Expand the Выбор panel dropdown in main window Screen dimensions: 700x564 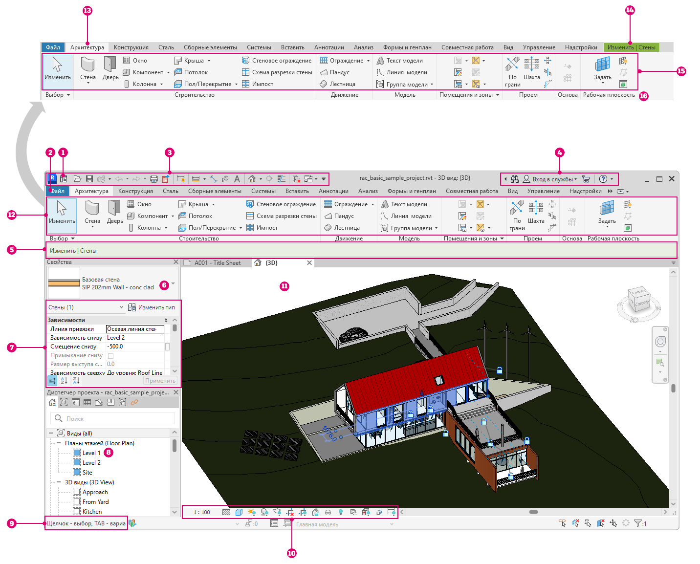(63, 239)
